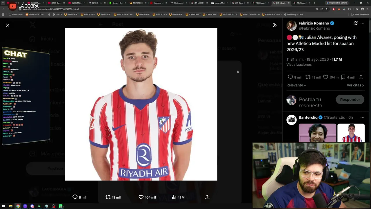This screenshot has width=371, height=209.
Task: Switch to the ELNINE browser tab
Action: 97,3
